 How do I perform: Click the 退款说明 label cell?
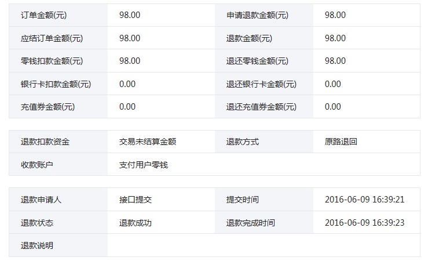[58, 245]
